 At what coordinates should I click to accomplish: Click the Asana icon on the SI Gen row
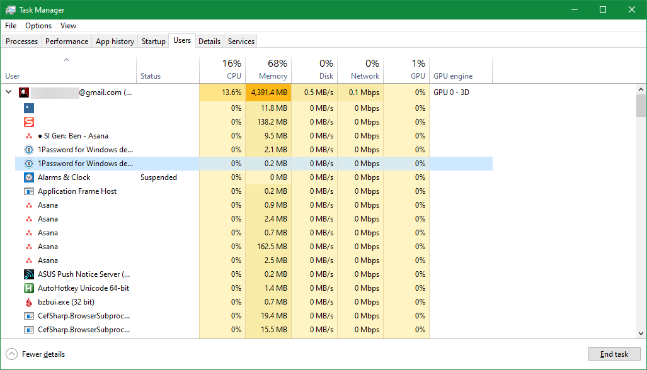(x=28, y=135)
